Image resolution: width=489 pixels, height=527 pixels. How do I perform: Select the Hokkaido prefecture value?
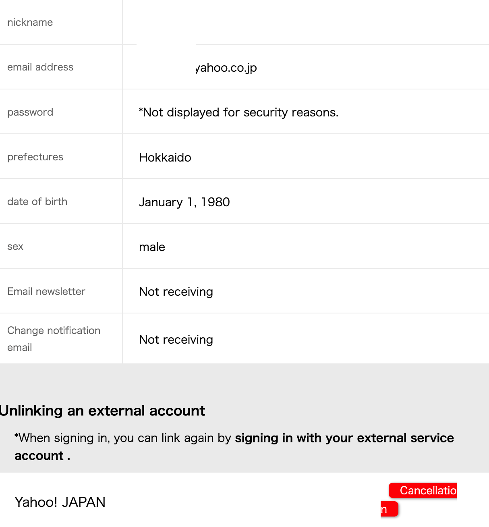(x=165, y=157)
